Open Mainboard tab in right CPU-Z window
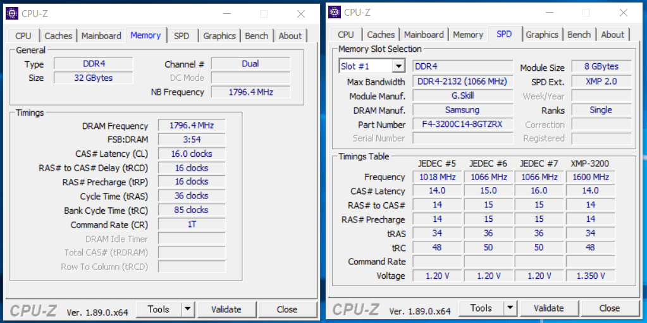The height and width of the screenshot is (323, 647). (x=424, y=35)
